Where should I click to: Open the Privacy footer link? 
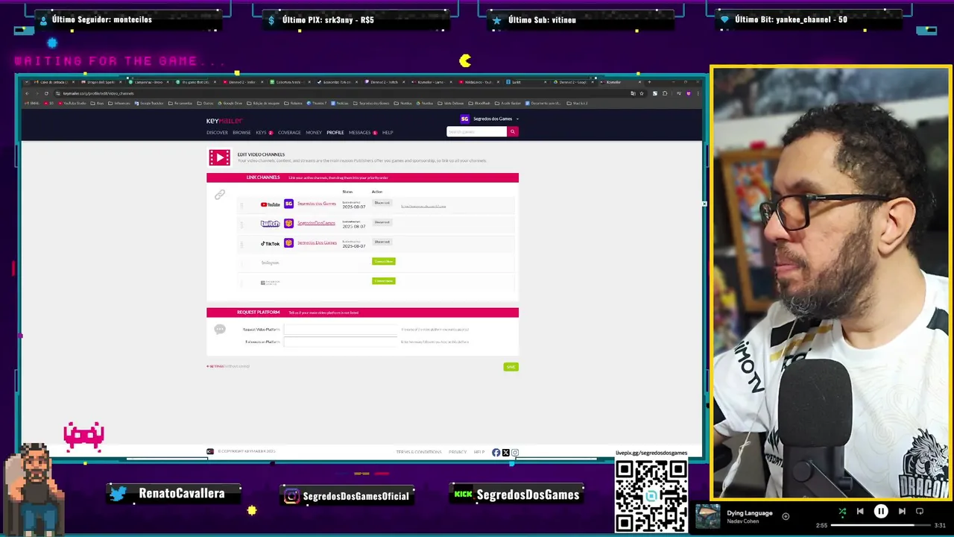tap(458, 452)
